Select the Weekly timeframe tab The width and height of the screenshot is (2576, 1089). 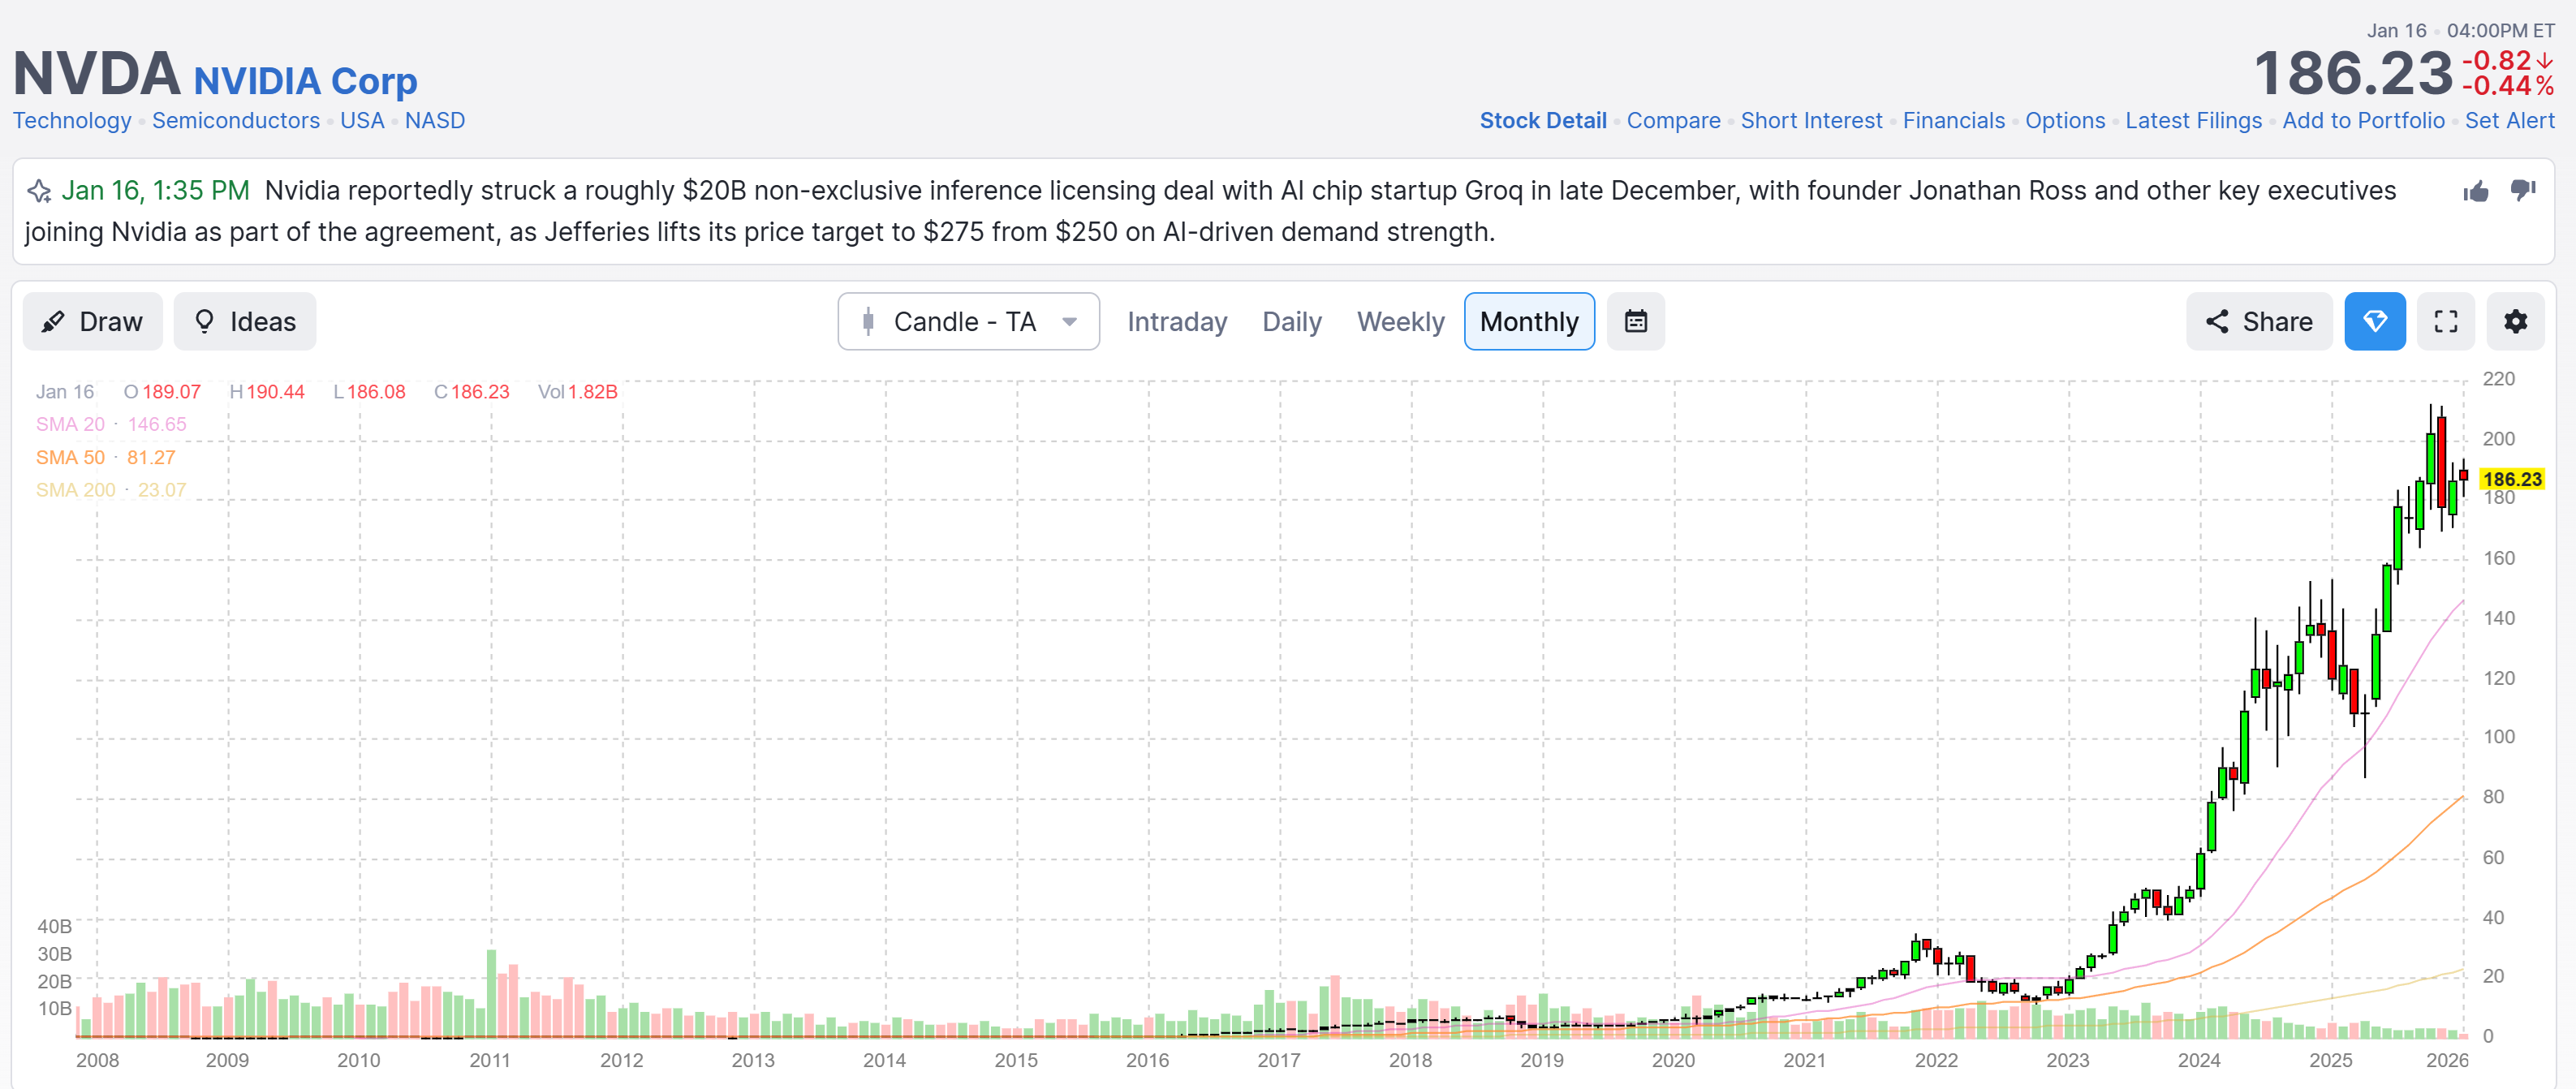pos(1399,322)
